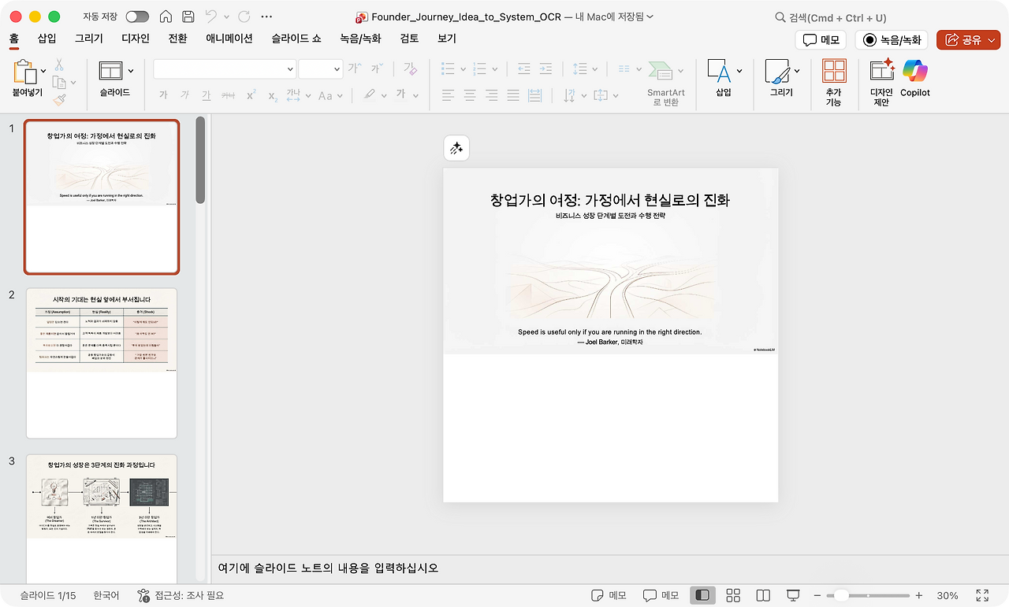Open the new slide layout dropdown arrow
This screenshot has width=1009, height=607.
[131, 71]
